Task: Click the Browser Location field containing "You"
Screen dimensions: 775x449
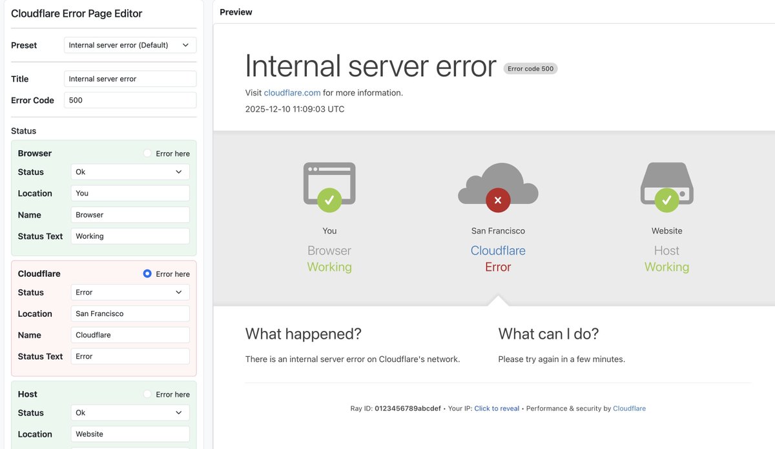Action: point(130,194)
